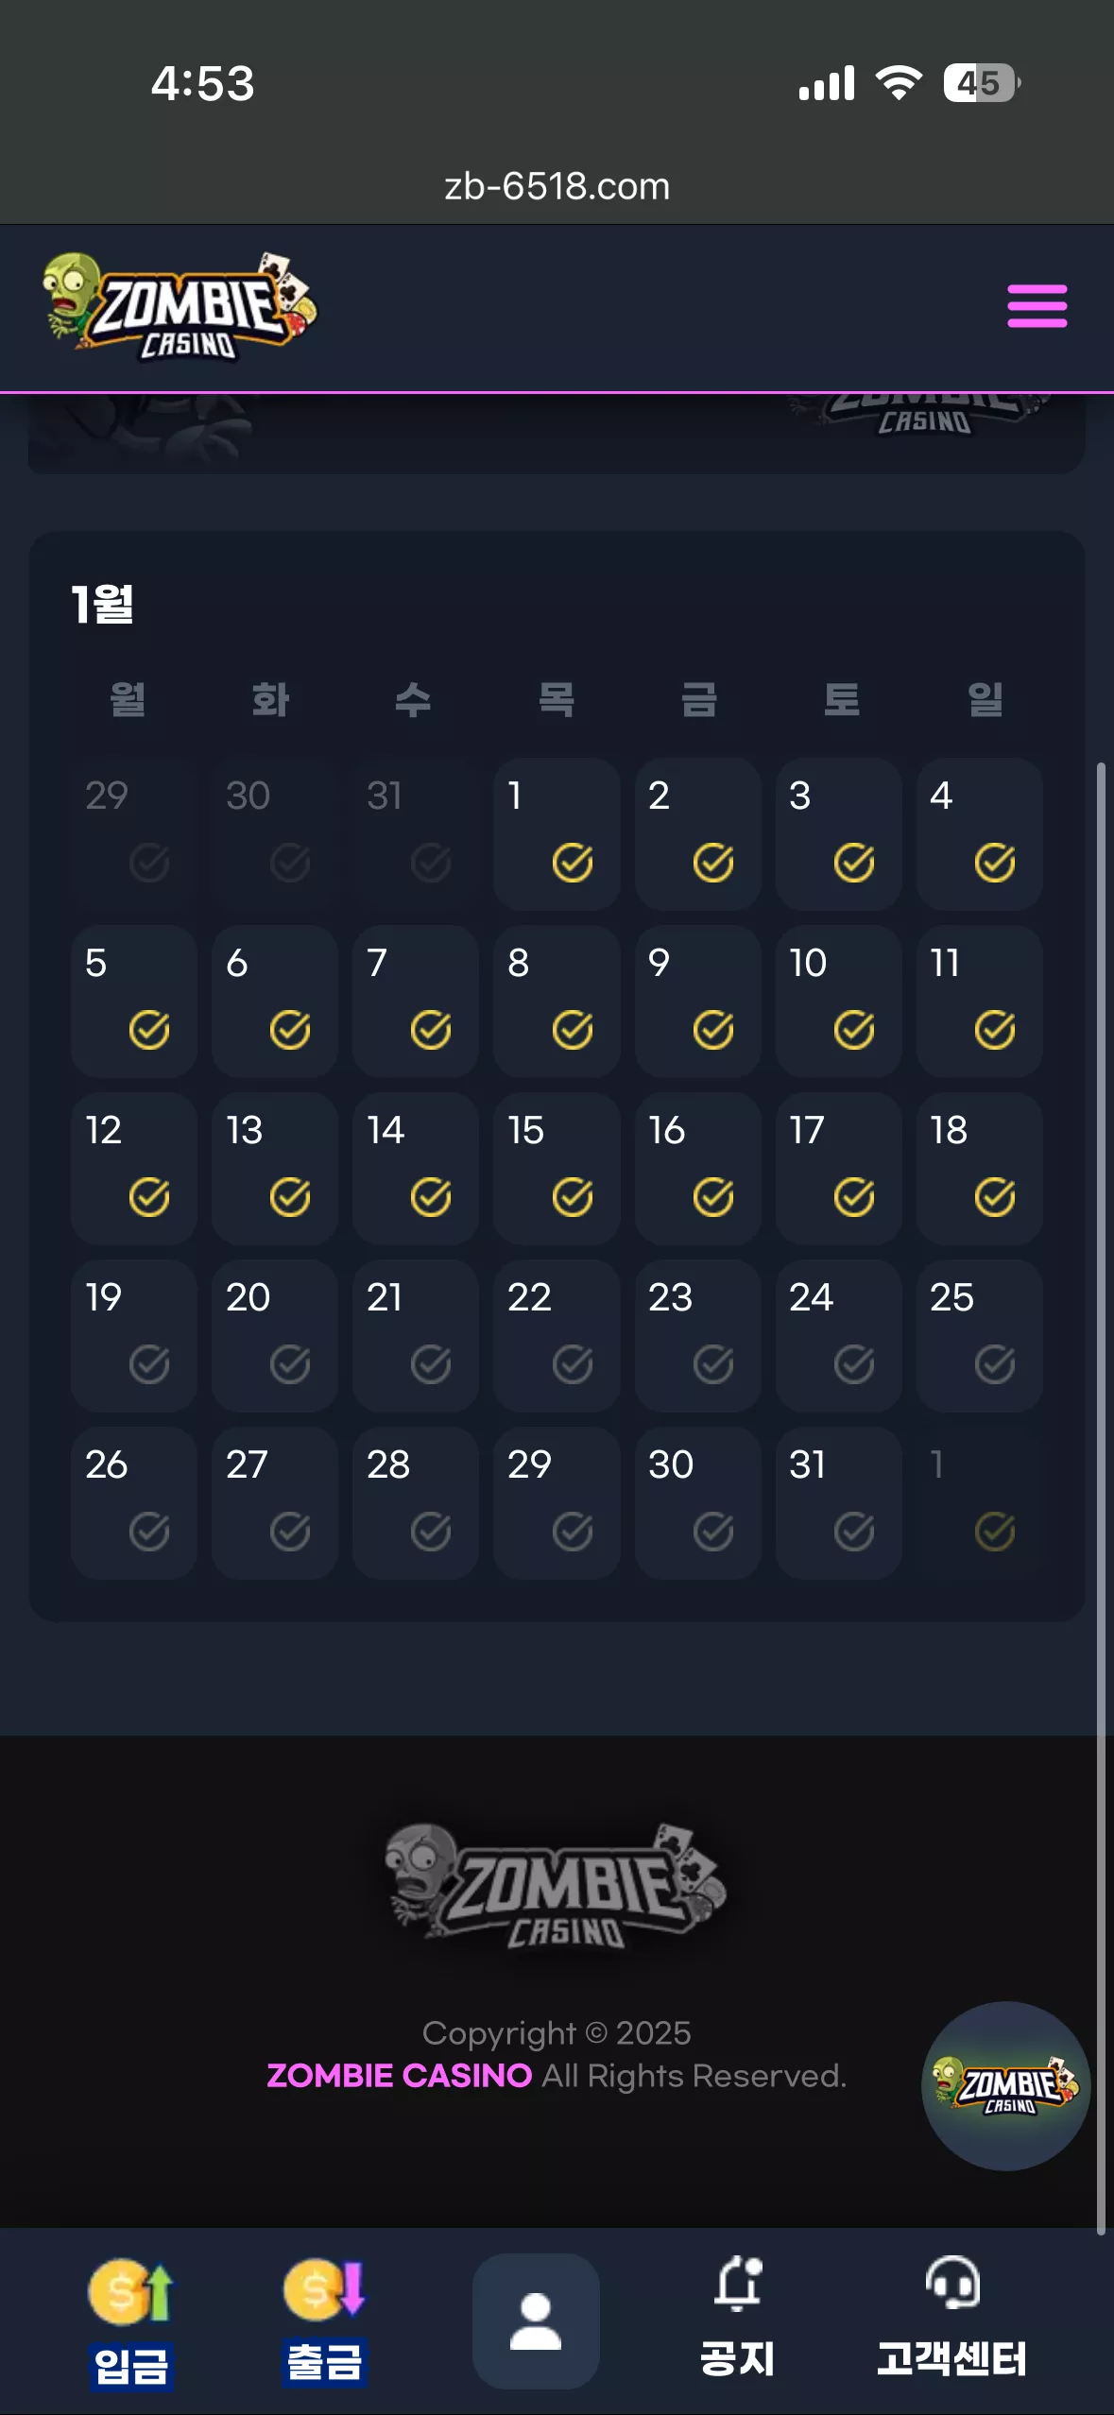Open the 출금 withdrawal coin icon
The height and width of the screenshot is (2415, 1114).
pos(324,2290)
